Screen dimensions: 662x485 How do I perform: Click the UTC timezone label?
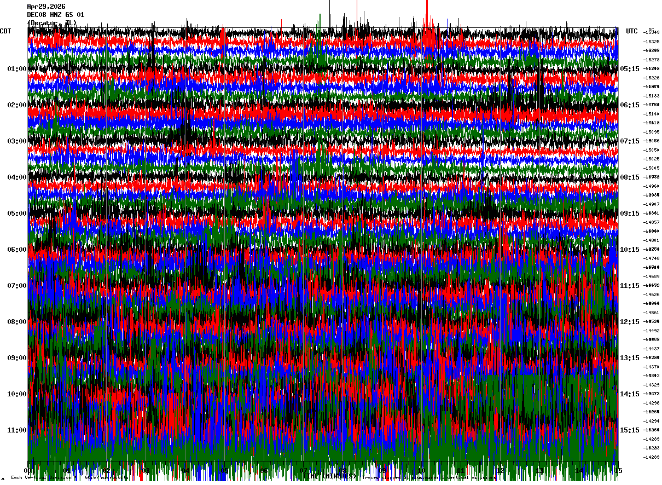click(632, 31)
